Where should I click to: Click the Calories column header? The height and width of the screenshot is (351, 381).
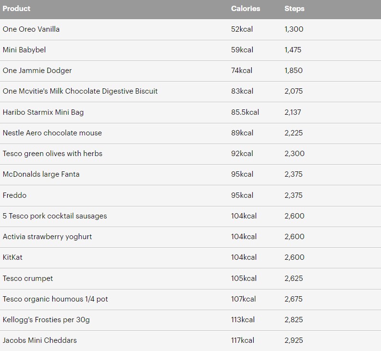point(246,9)
